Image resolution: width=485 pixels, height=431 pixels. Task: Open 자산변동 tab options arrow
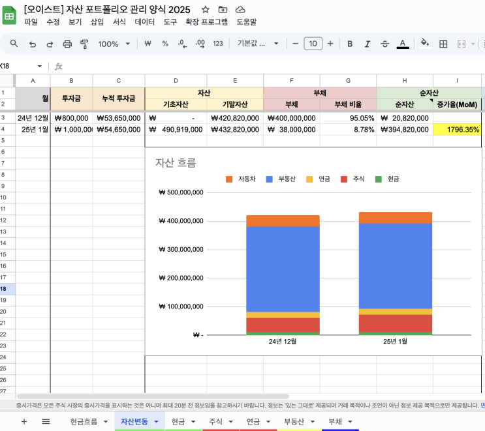coord(156,422)
